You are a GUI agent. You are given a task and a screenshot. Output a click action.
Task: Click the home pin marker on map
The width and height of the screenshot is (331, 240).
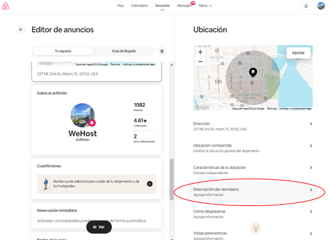point(253,72)
